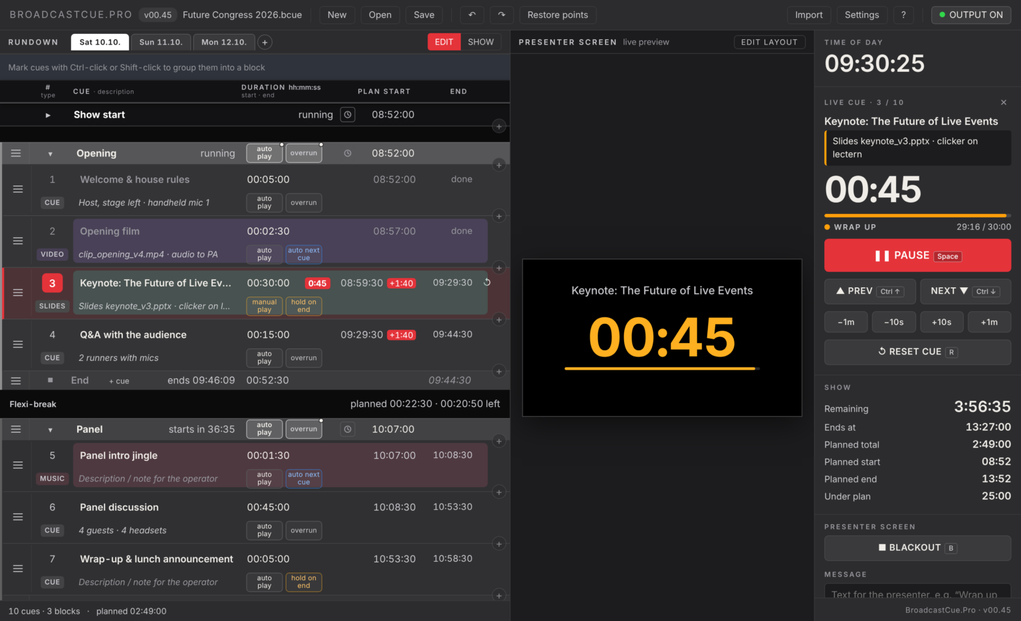Image resolution: width=1021 pixels, height=621 pixels.
Task: Select the MUSIC type badge of Panel intro jingle
Action: coord(53,479)
